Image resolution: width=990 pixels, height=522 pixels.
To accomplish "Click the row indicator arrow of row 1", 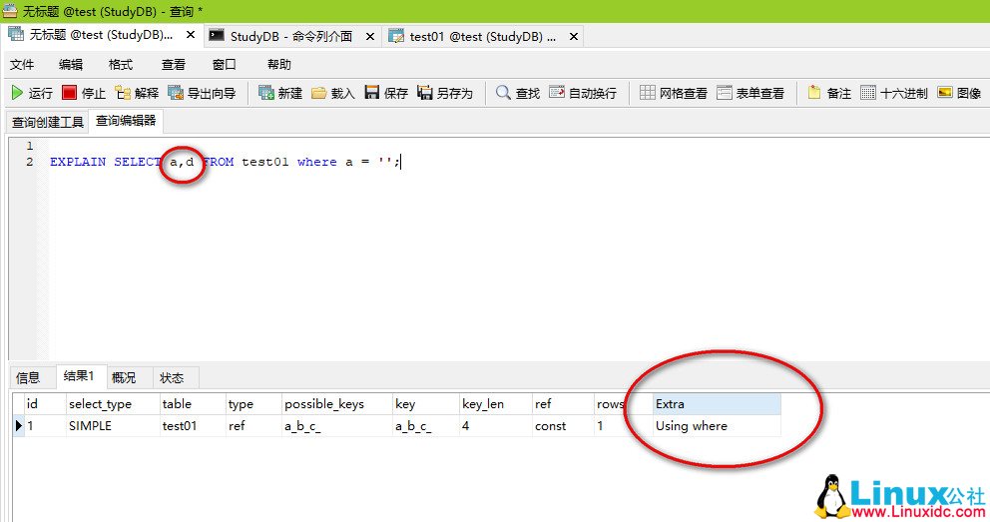I will (18, 426).
